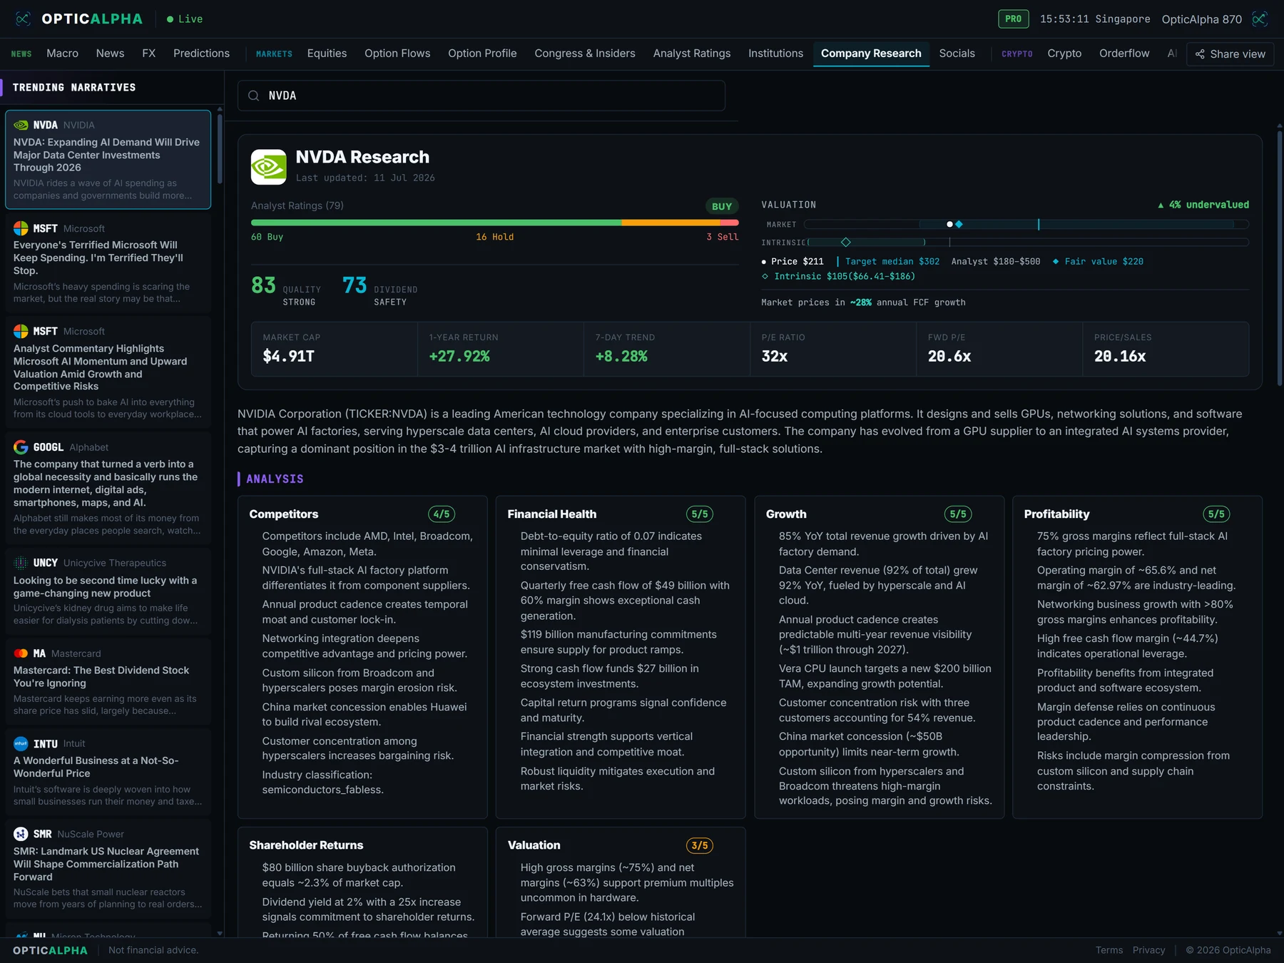Select the Company Research tab
This screenshot has width=1284, height=963.
[871, 53]
